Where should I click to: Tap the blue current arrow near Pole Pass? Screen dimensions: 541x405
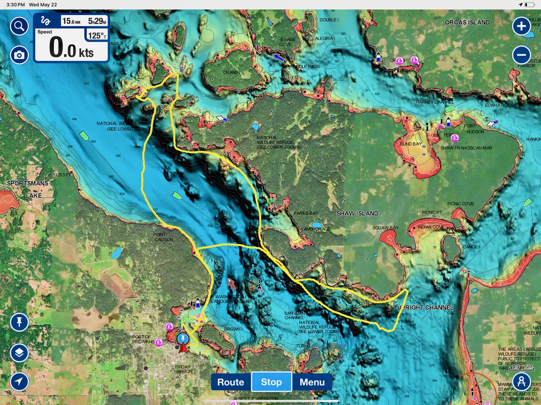[279, 58]
